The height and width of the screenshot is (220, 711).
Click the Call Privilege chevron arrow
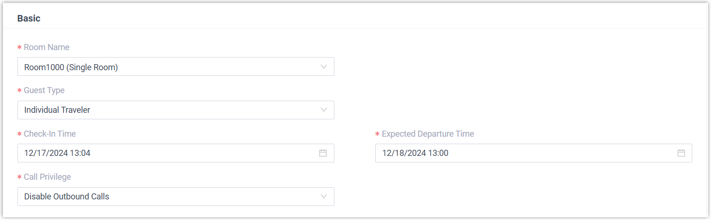324,197
